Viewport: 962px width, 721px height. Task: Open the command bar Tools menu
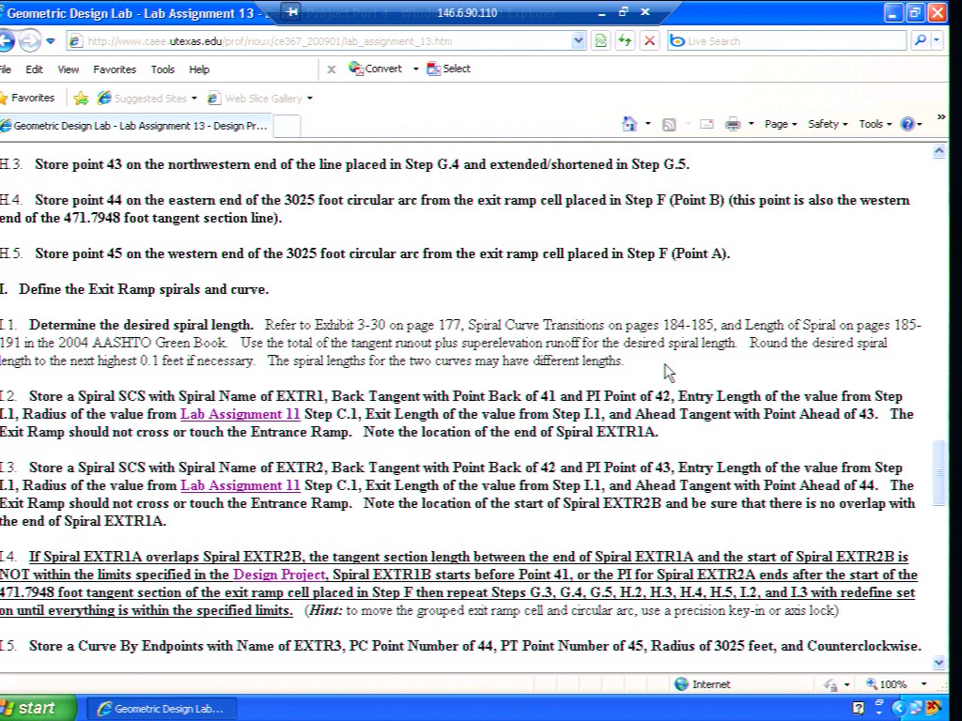pos(875,124)
